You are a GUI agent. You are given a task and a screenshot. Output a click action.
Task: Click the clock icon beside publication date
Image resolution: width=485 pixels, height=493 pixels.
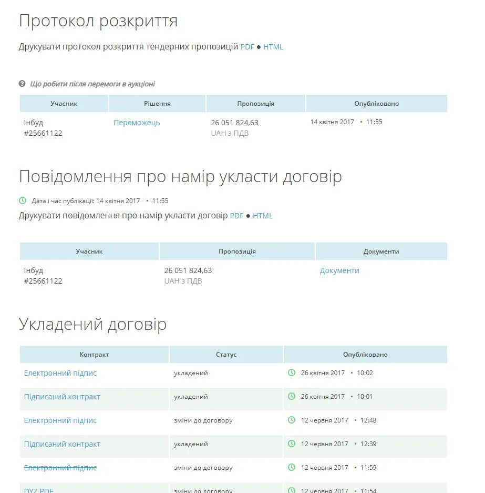click(23, 200)
